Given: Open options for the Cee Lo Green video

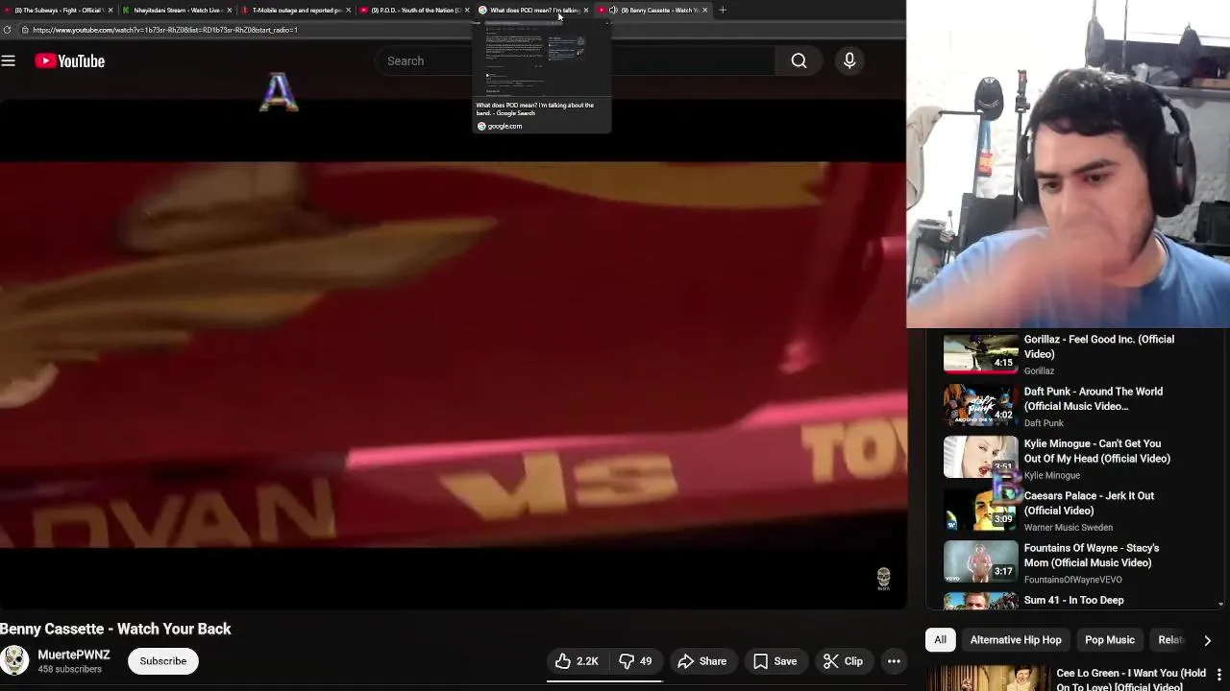Looking at the screenshot, I should 1218,675.
